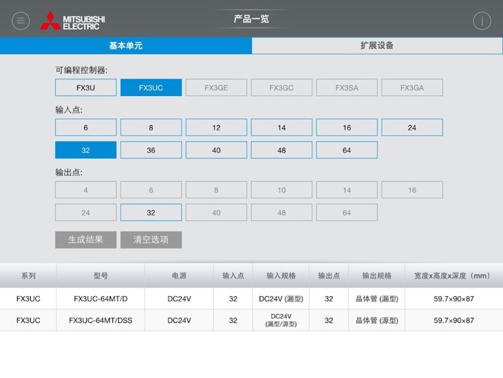
Task: Select 64 output points under 输出点
Action: coord(347,212)
